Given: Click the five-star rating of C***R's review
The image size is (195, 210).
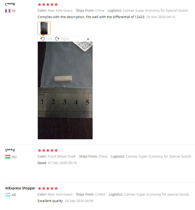Looking at the screenshot, I should [48, 5].
